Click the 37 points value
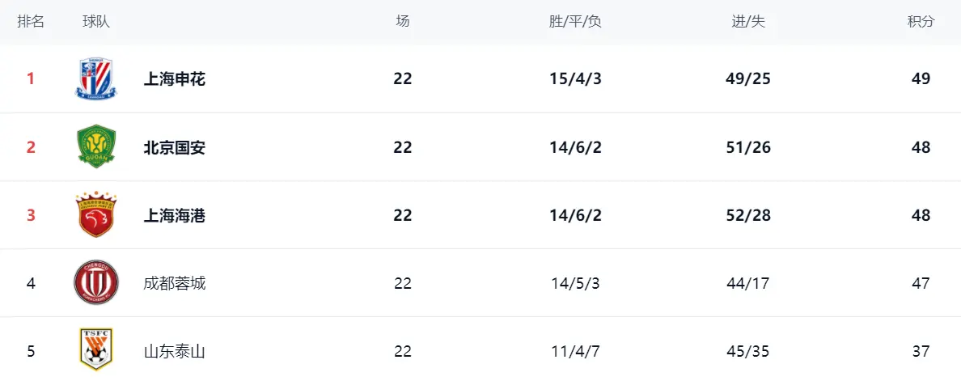The height and width of the screenshot is (381, 961). pos(920,351)
